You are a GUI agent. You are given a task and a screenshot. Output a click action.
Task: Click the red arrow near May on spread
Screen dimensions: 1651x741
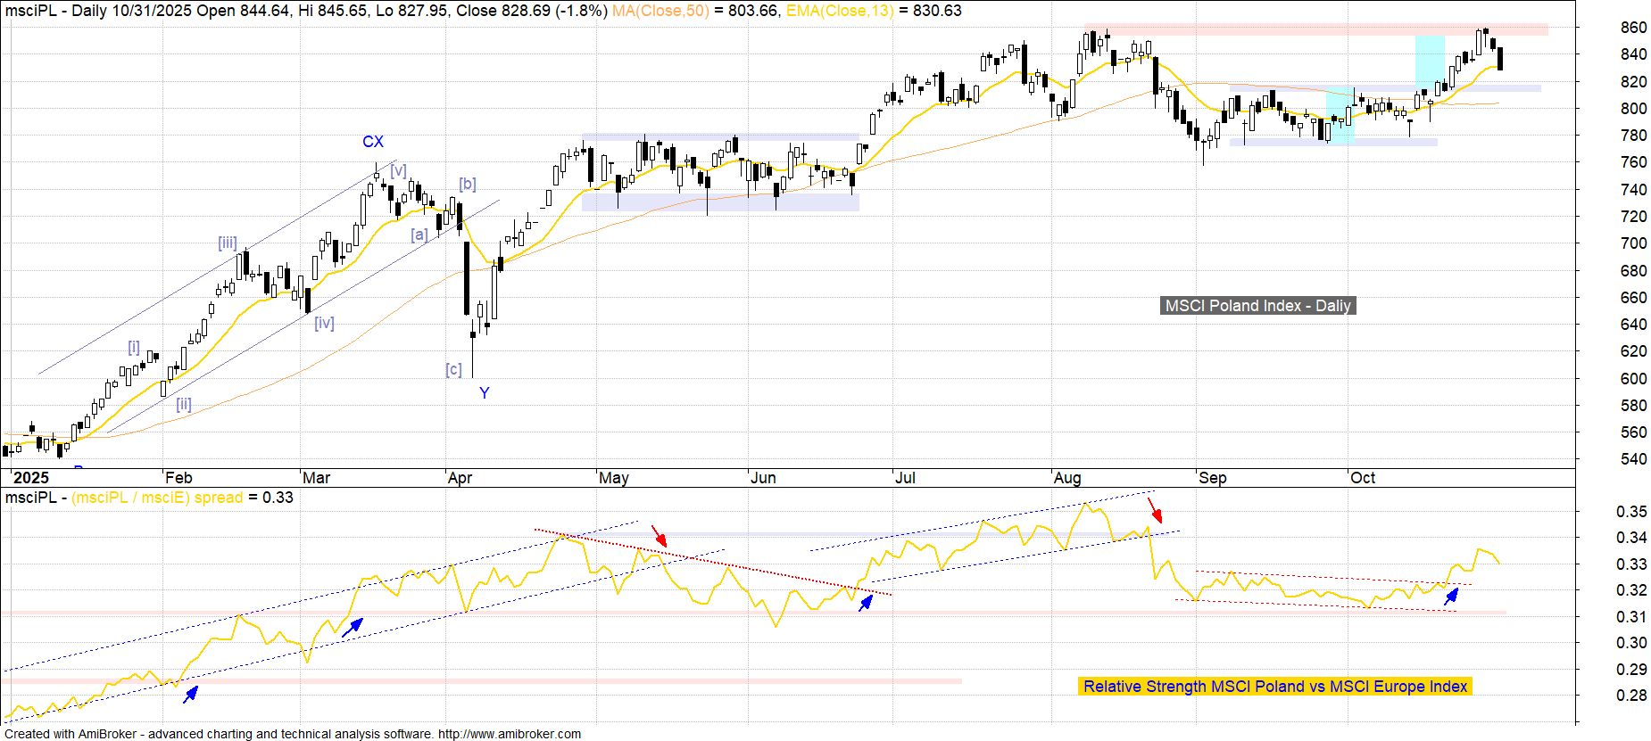[x=660, y=535]
